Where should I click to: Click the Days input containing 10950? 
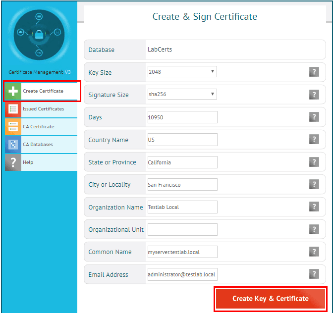coord(182,117)
